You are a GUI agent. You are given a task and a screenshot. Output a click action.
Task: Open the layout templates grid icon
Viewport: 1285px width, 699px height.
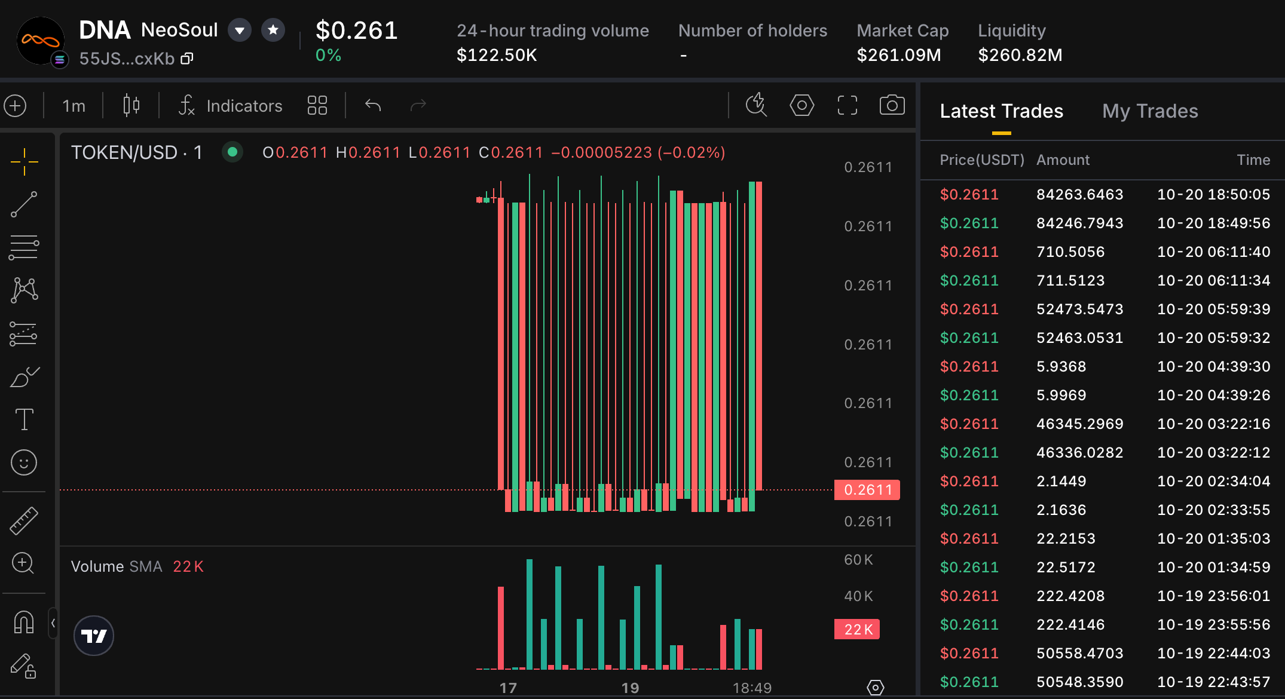[317, 106]
